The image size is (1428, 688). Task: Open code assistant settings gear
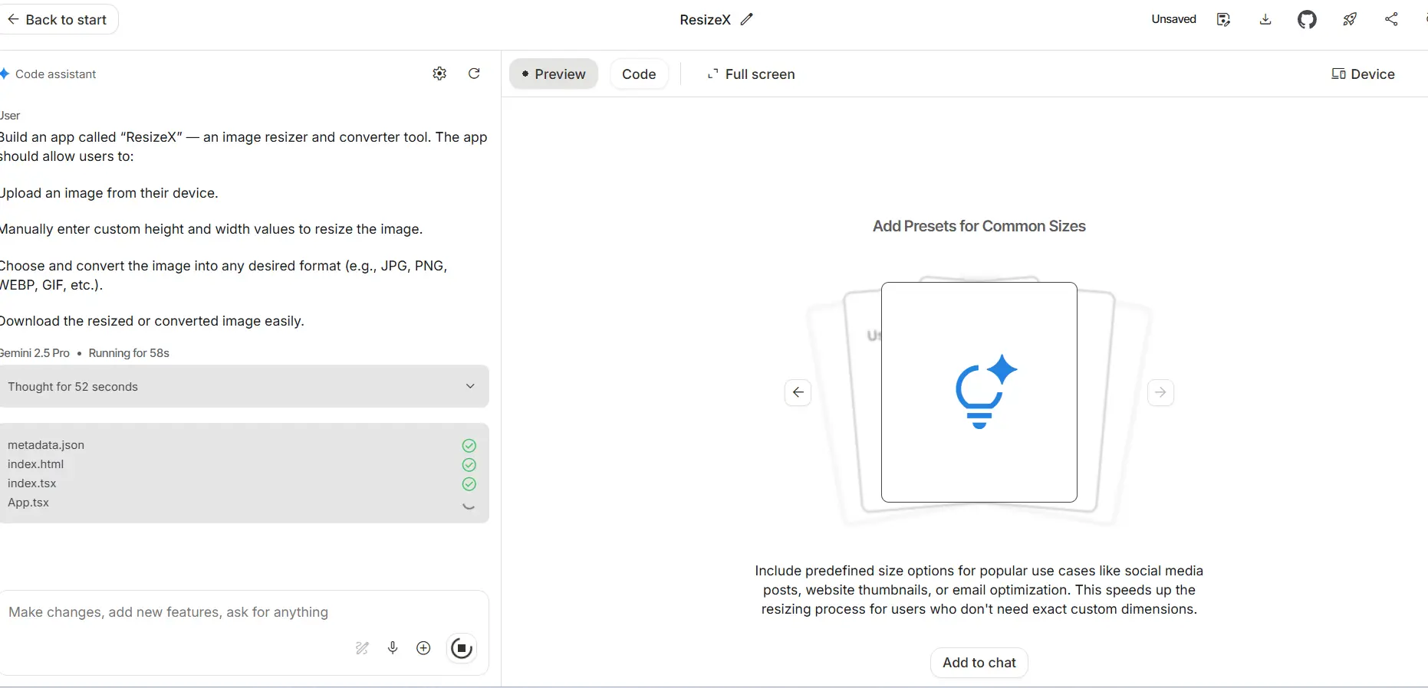click(x=439, y=74)
